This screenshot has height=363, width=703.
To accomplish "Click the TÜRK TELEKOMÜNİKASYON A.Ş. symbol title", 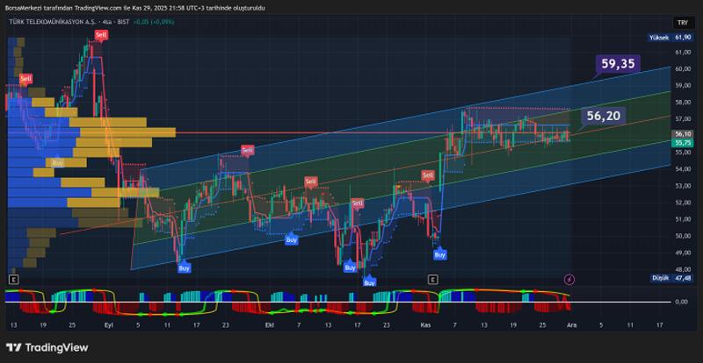I will (x=53, y=22).
